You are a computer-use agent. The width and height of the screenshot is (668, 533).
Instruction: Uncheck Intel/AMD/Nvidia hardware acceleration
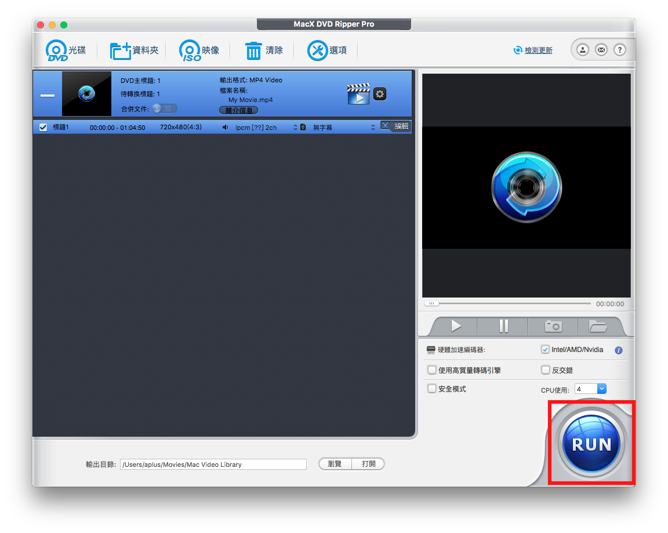click(x=545, y=349)
